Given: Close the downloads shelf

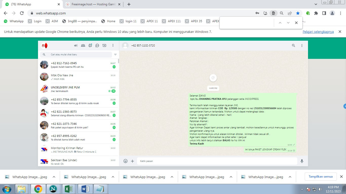Looking at the screenshot, I should (341, 177).
